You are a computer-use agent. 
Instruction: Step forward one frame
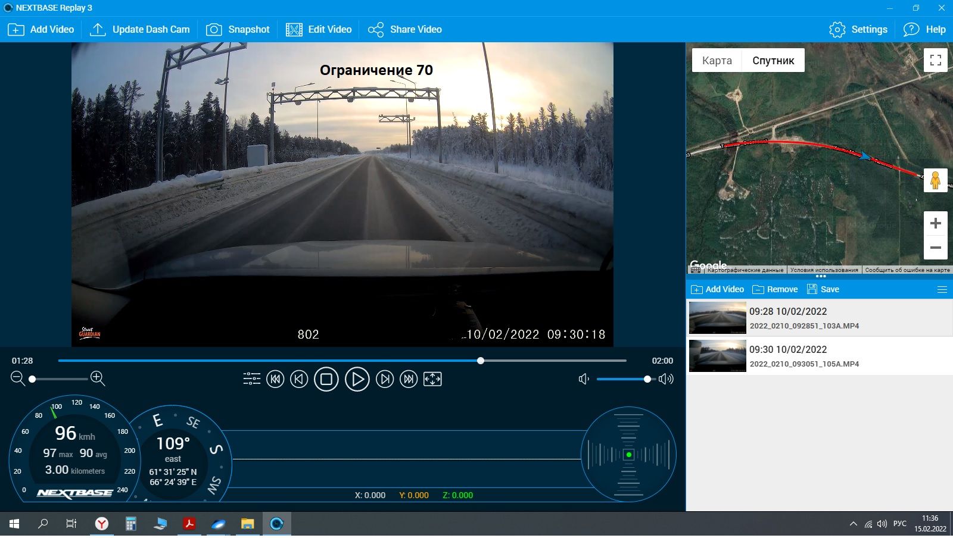tap(385, 379)
